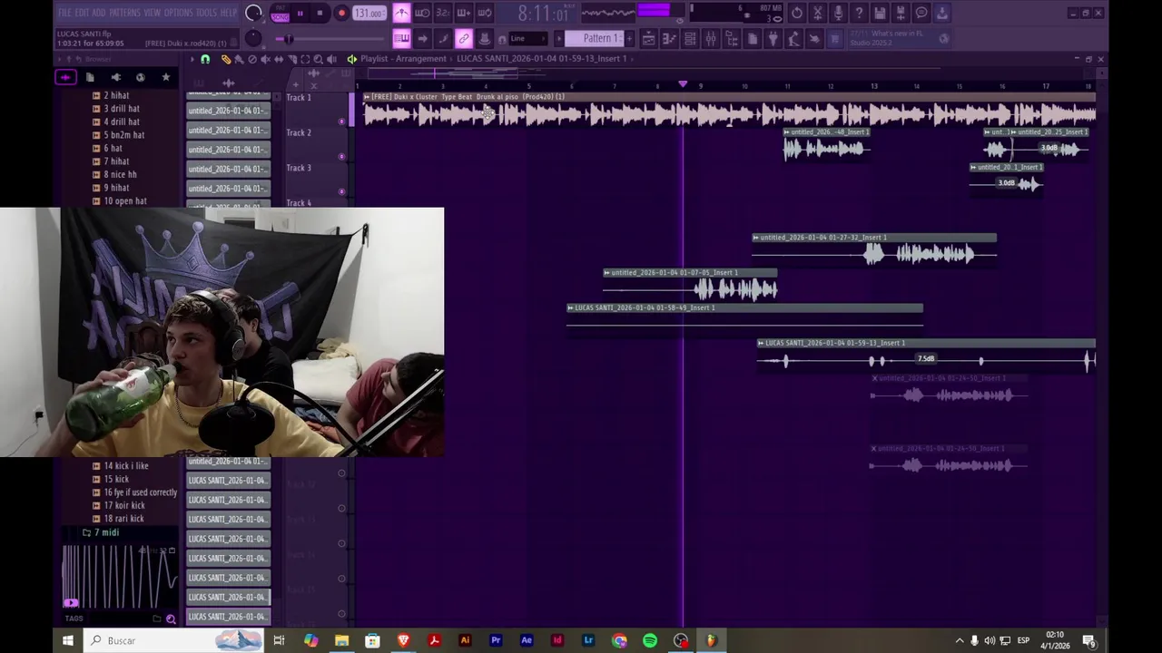Viewport: 1162px width, 653px height.
Task: Click the undo history icon
Action: tap(796, 13)
